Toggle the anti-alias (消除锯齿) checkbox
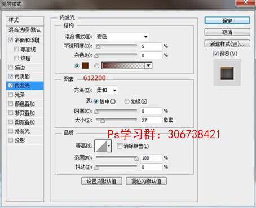256x208 pixels. (x=120, y=146)
